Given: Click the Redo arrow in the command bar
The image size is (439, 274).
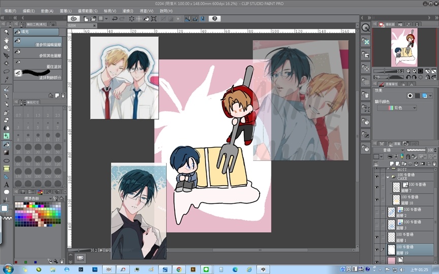Looking at the screenshot, I should [x=122, y=19].
